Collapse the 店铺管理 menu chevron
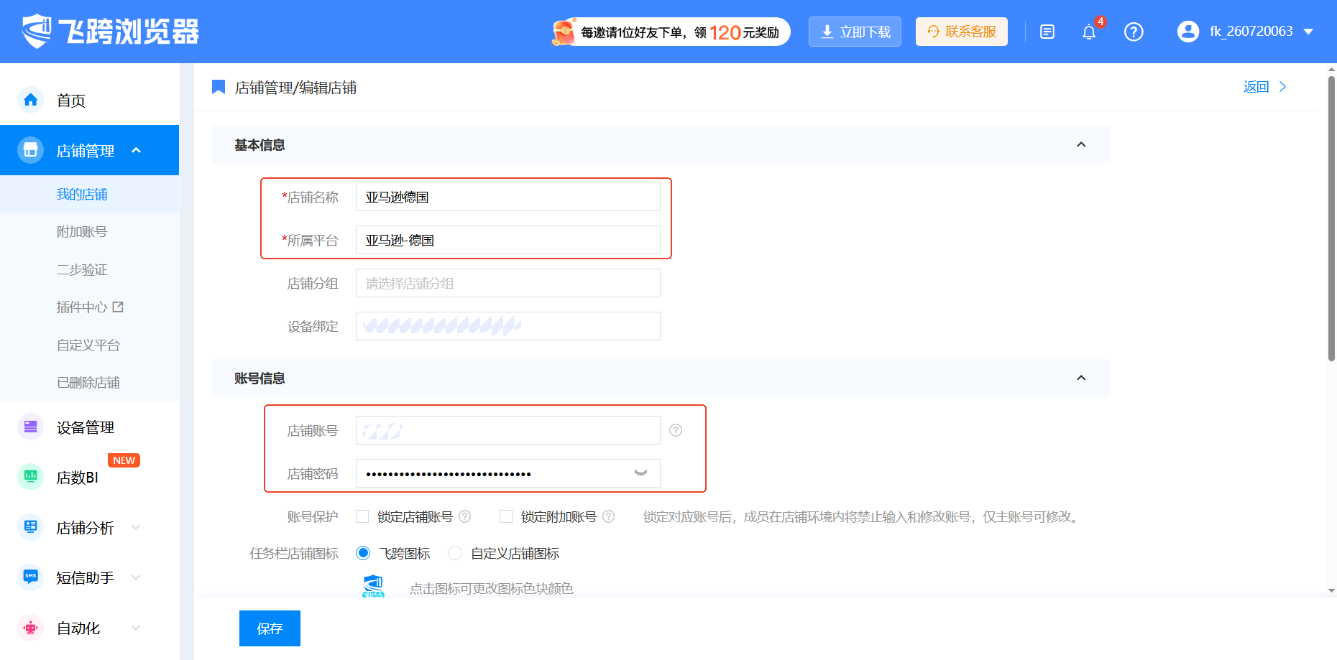This screenshot has width=1337, height=660. 136,150
